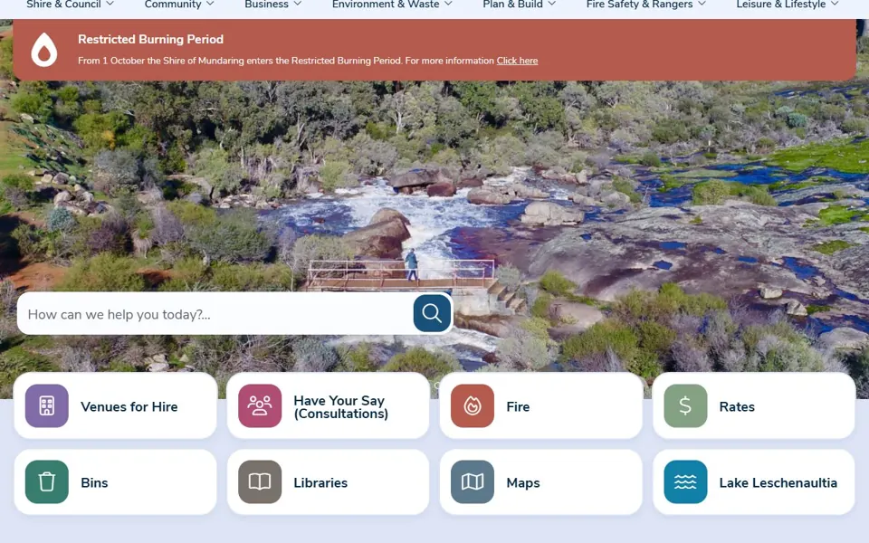Click the Venues for Hire building icon
This screenshot has height=543, width=869.
point(46,405)
